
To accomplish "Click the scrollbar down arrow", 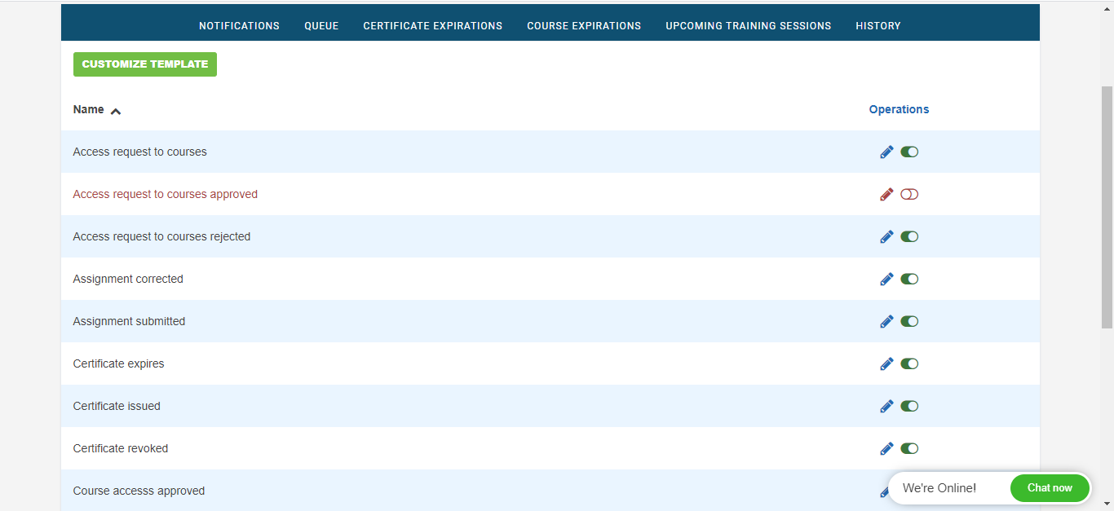I will click(x=1107, y=504).
